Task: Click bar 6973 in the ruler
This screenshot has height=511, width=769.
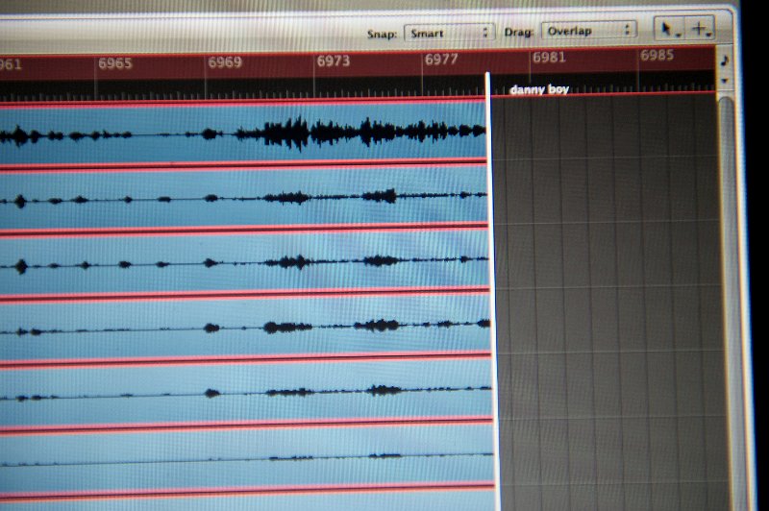Action: (334, 61)
